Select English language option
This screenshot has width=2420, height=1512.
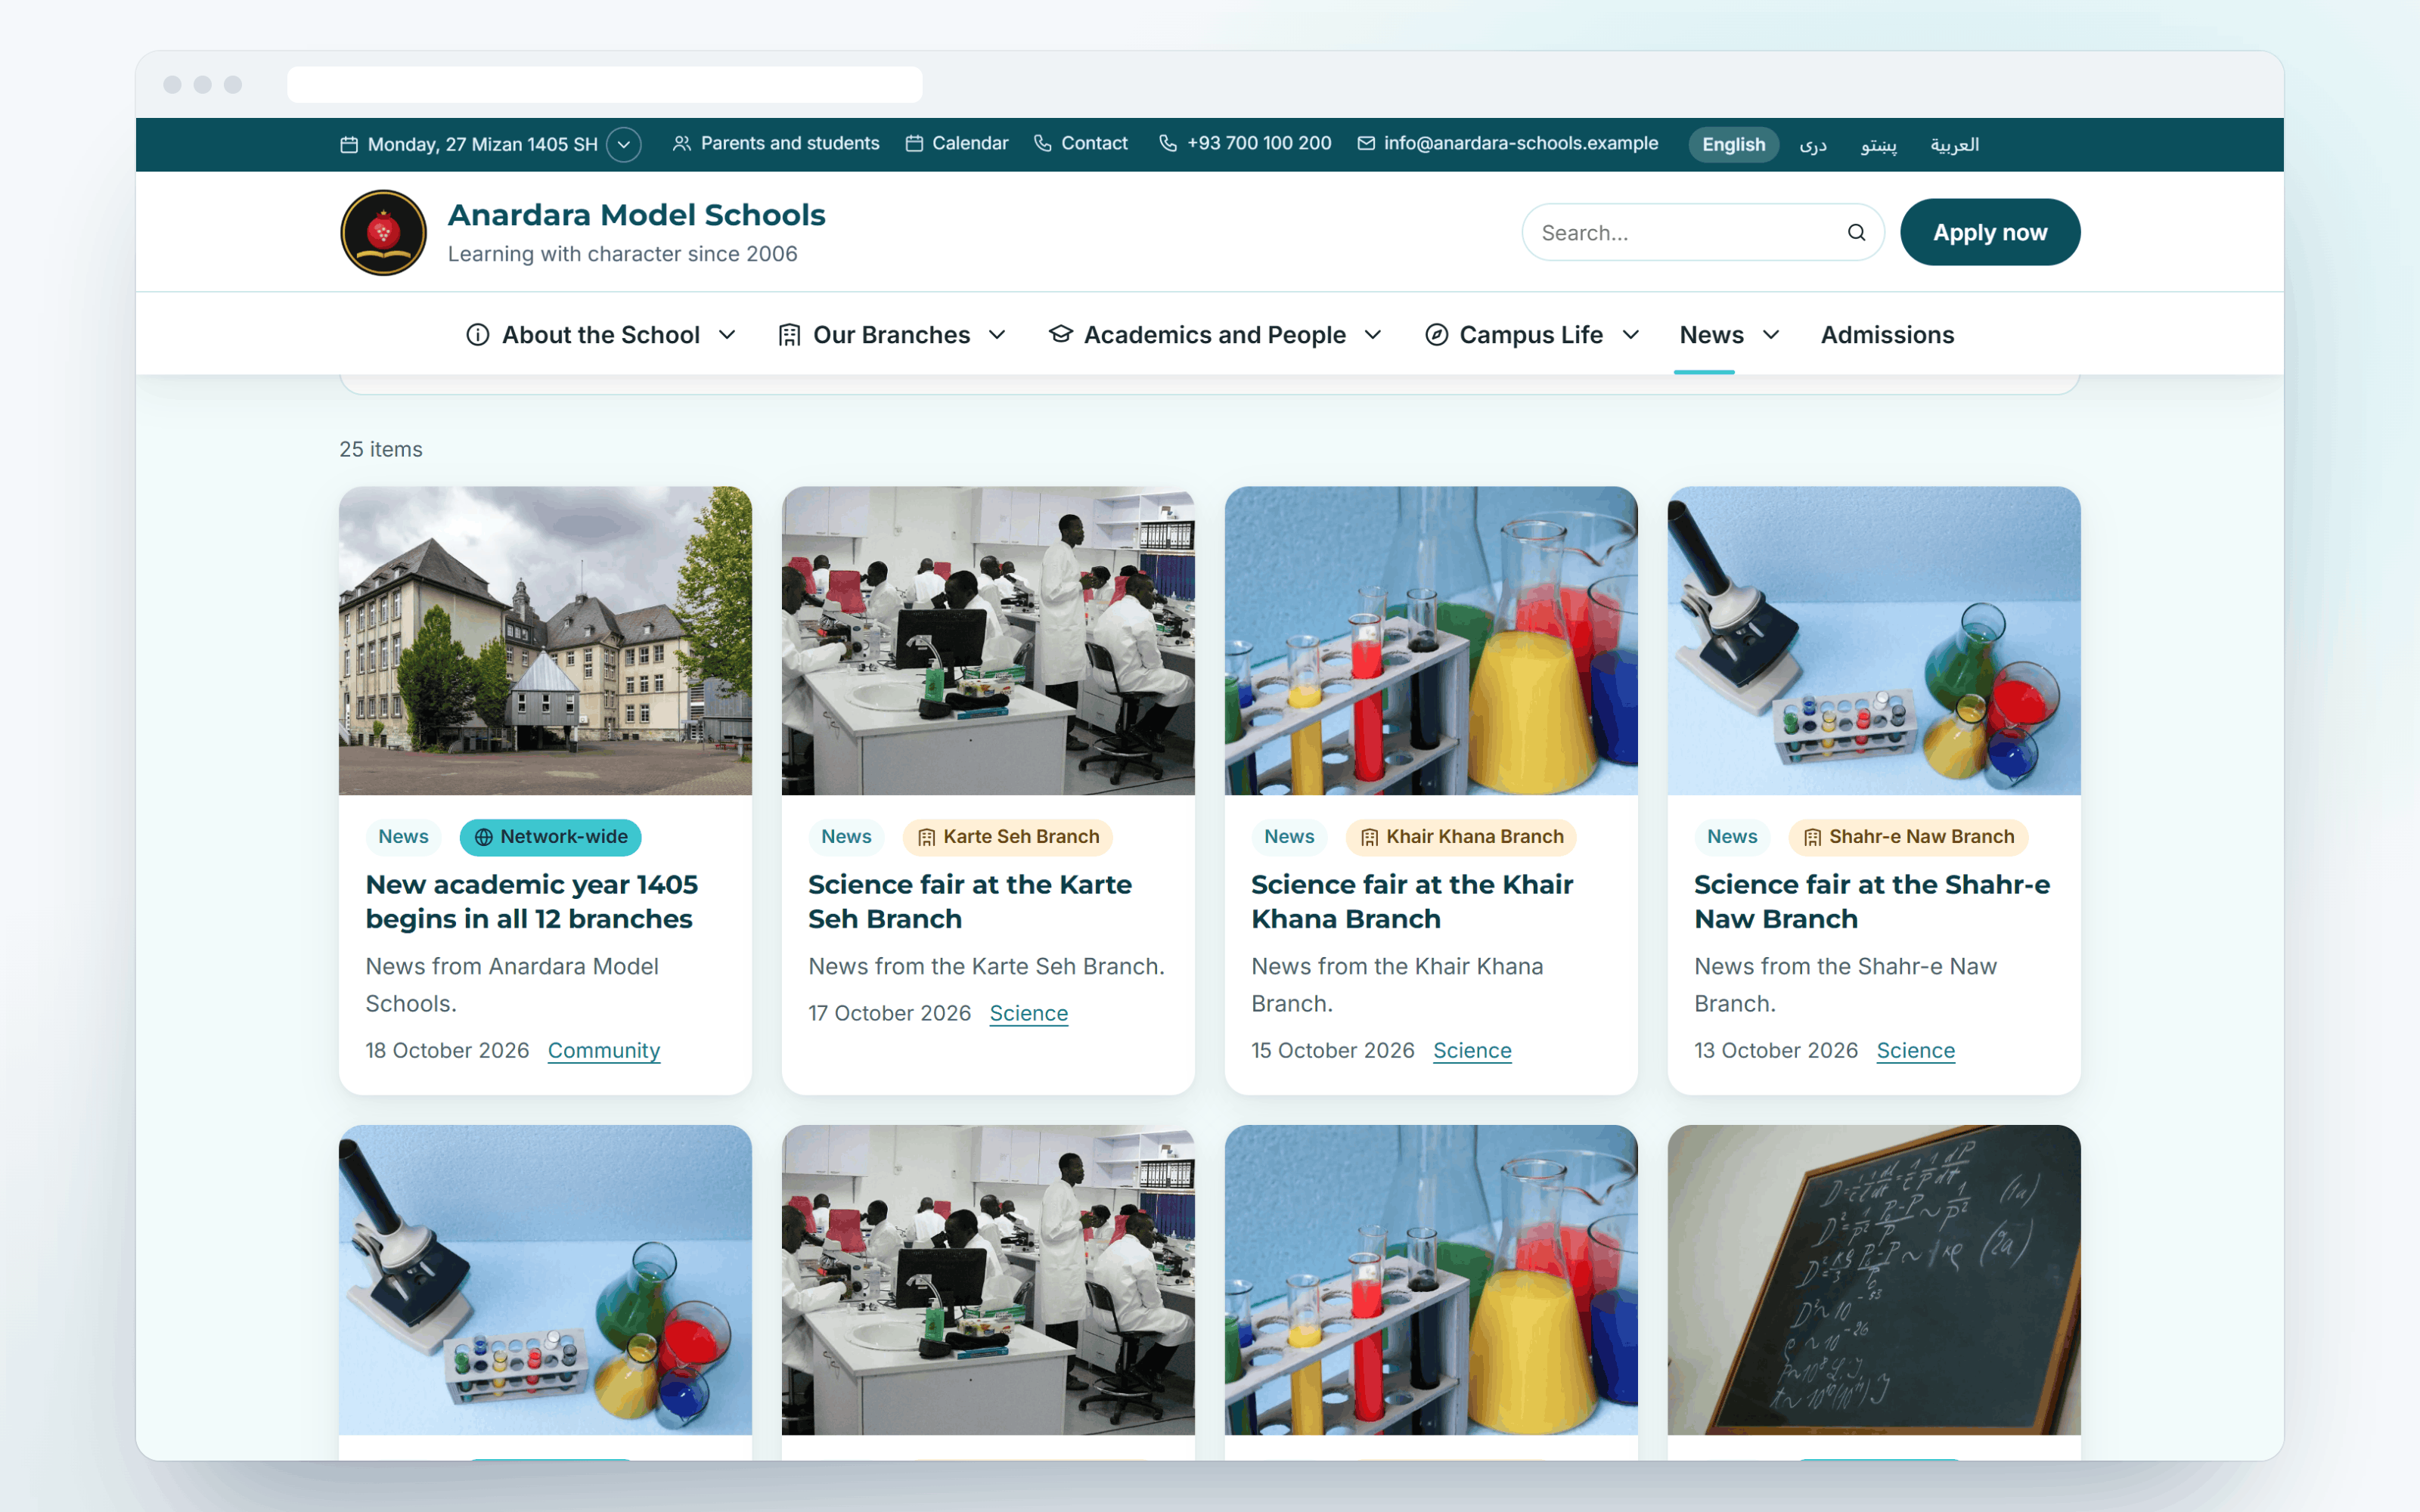1733,144
